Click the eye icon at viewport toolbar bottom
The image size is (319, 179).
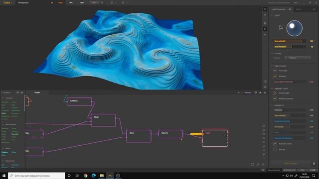tap(265, 87)
